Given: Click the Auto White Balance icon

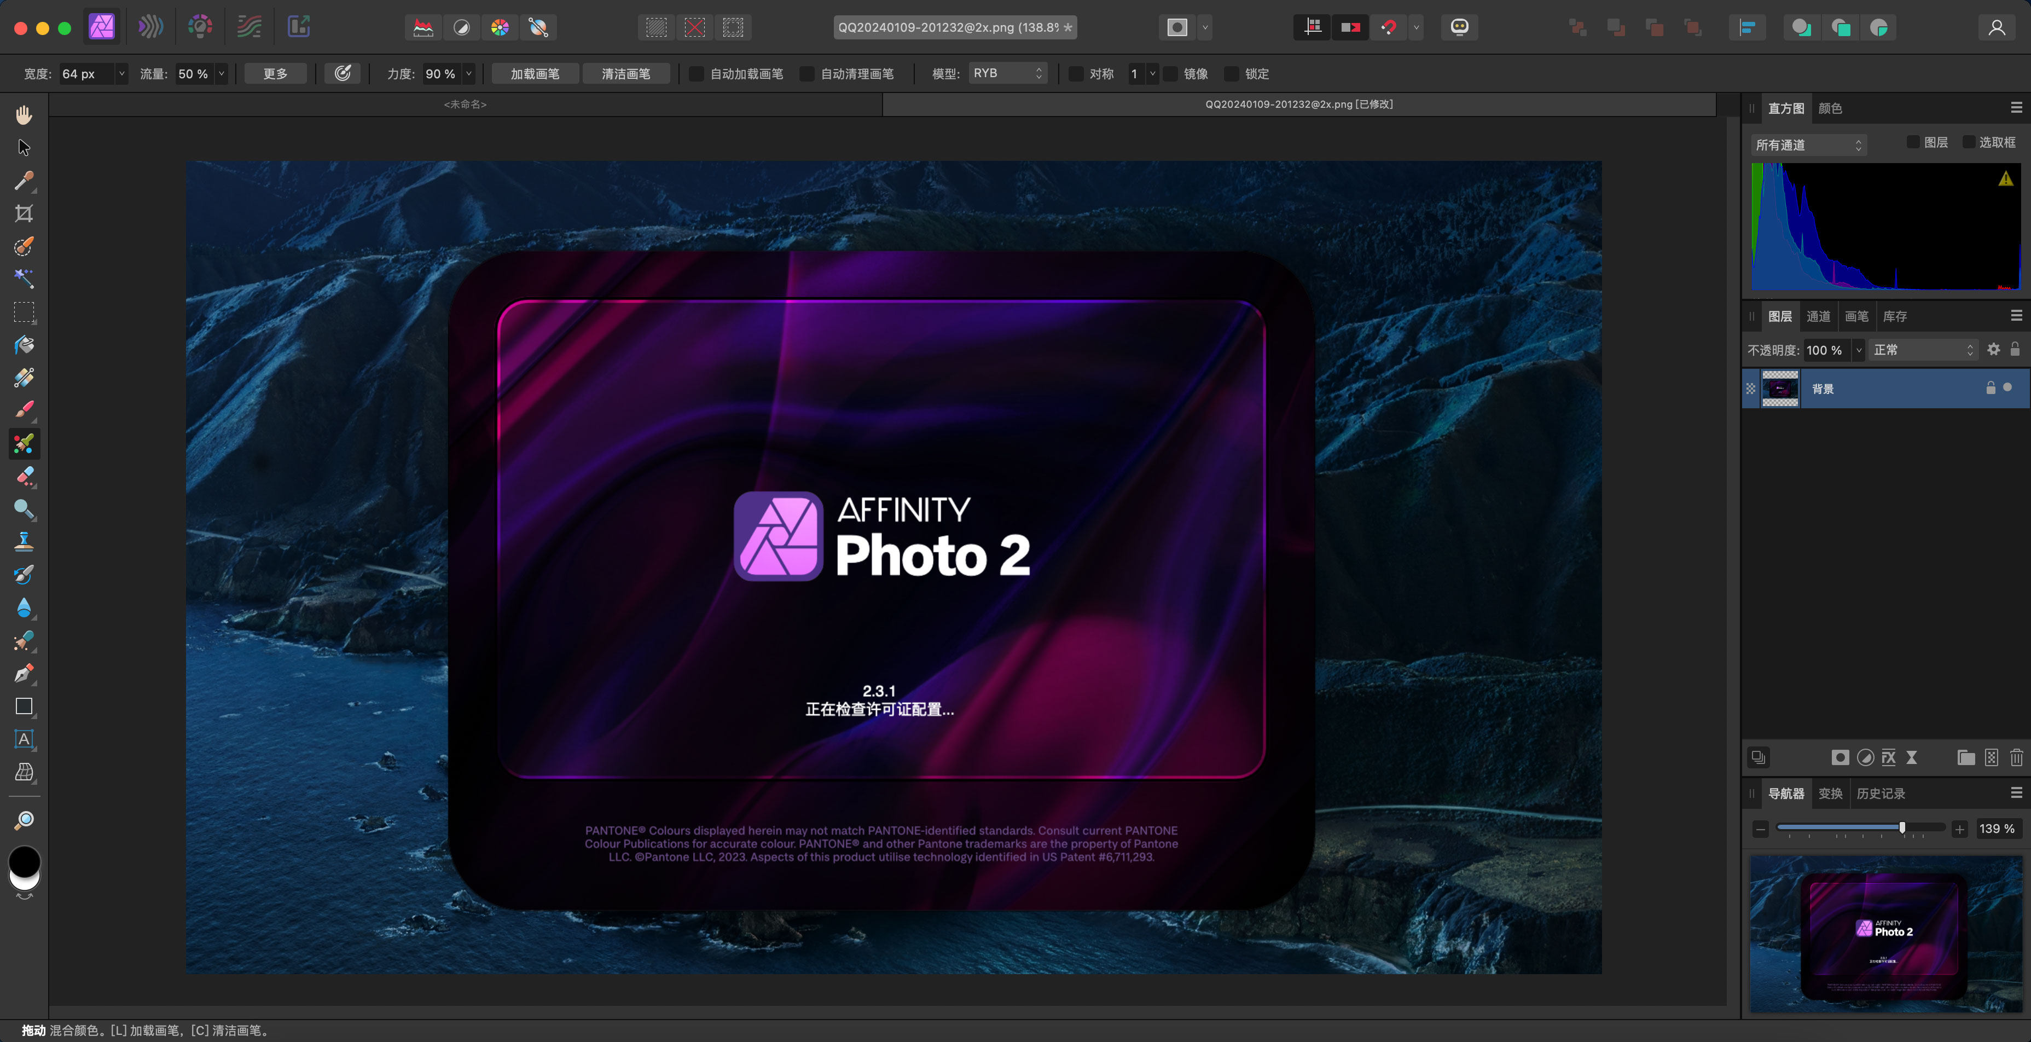Looking at the screenshot, I should click(x=538, y=27).
